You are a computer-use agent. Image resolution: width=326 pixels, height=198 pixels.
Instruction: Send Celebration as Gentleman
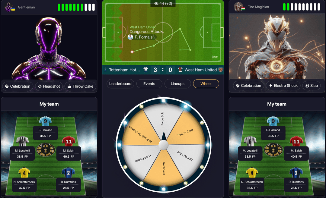pos(18,86)
